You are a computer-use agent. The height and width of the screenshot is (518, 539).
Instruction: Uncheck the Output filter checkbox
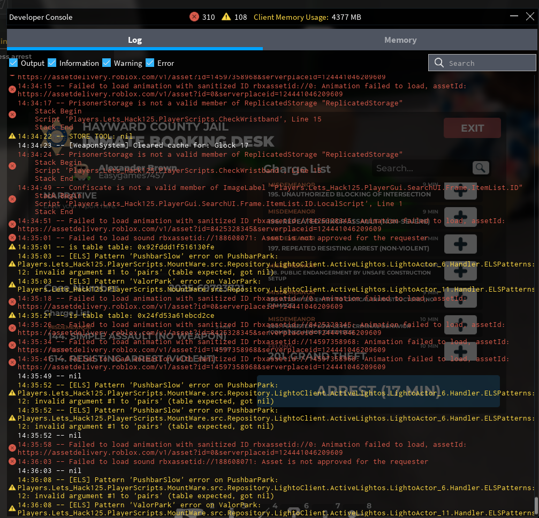point(14,63)
